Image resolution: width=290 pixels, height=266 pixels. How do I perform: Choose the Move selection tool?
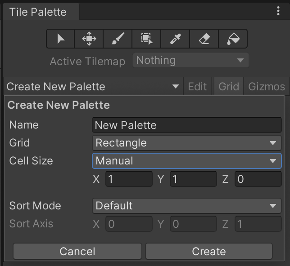(89, 39)
